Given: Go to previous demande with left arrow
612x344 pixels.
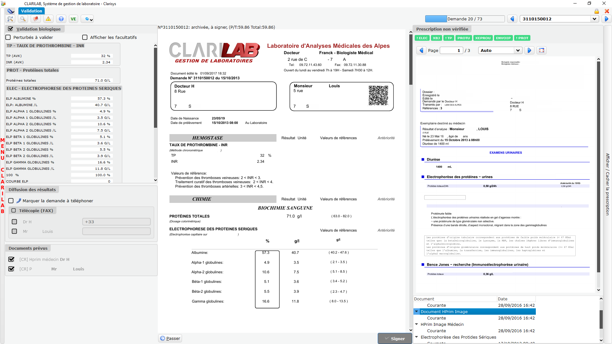Looking at the screenshot, I should pyautogui.click(x=512, y=19).
